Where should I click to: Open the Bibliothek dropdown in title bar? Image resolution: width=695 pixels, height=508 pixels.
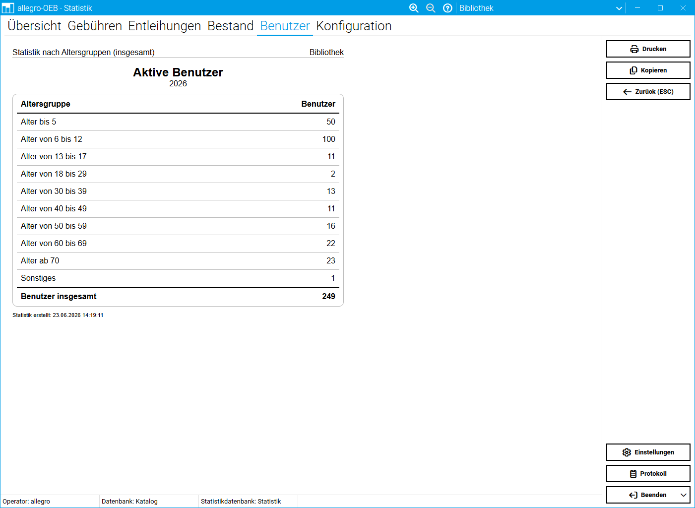tap(541, 8)
